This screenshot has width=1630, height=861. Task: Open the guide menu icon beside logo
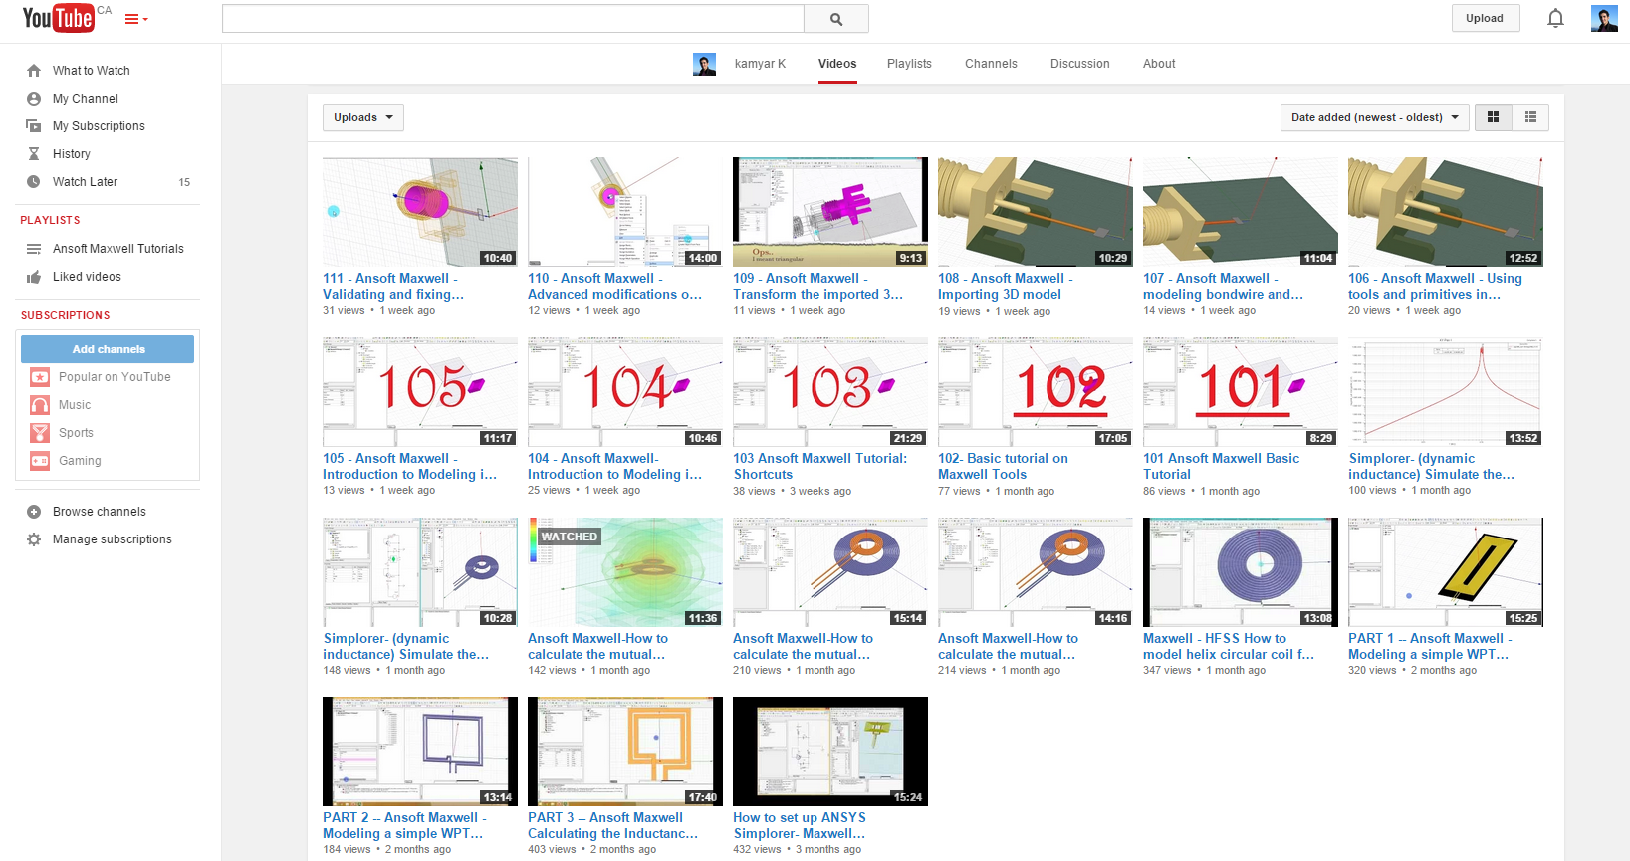point(135,19)
